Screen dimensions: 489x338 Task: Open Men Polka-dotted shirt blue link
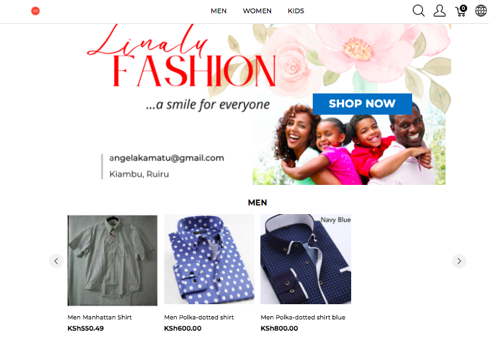click(303, 317)
